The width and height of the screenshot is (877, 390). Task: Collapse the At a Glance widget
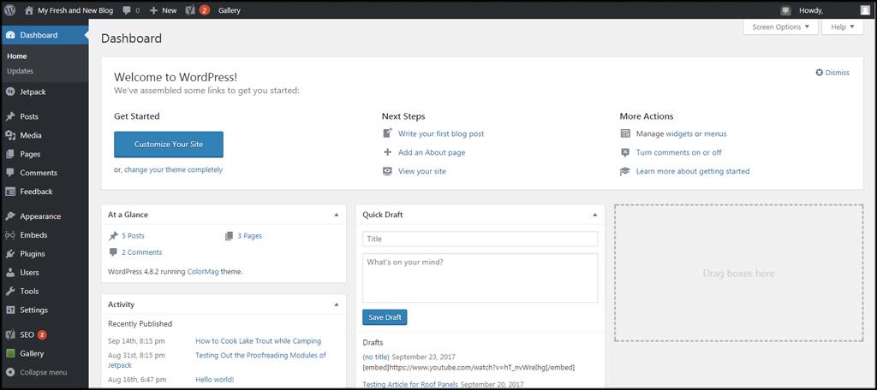(336, 215)
